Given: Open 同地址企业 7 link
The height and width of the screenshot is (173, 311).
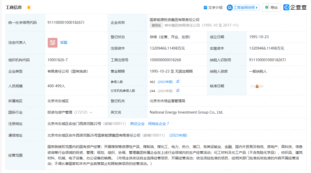Looking at the screenshot, I should 158,124.
